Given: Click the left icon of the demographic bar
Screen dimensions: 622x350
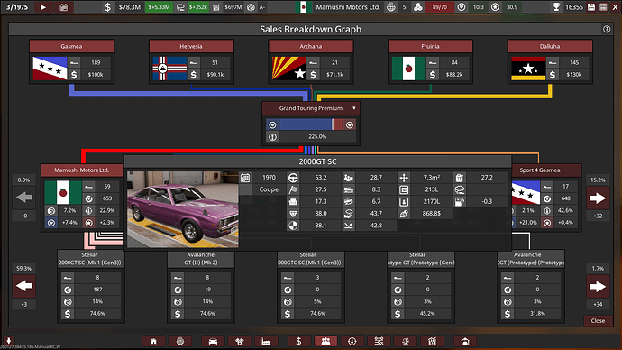Looking at the screenshot, I should (x=272, y=124).
